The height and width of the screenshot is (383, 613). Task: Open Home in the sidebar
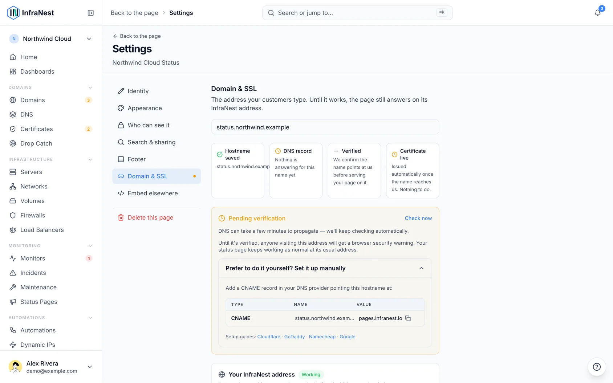pyautogui.click(x=51, y=57)
